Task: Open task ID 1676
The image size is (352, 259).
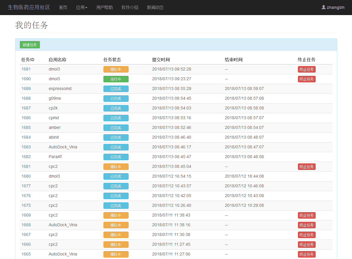Action: click(x=26, y=196)
